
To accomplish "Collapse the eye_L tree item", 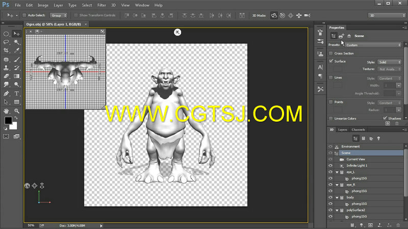I will coord(337,172).
